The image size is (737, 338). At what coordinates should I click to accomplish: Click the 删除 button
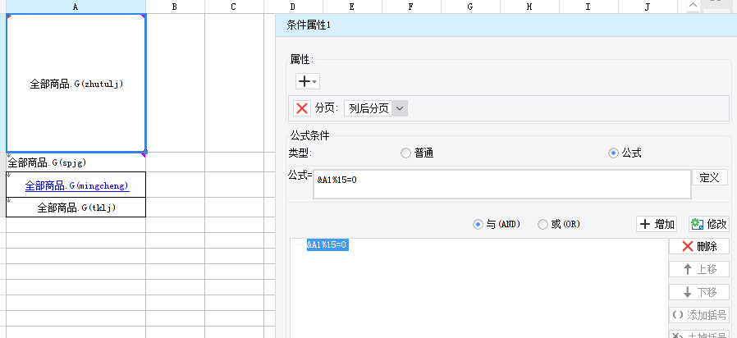(x=699, y=246)
